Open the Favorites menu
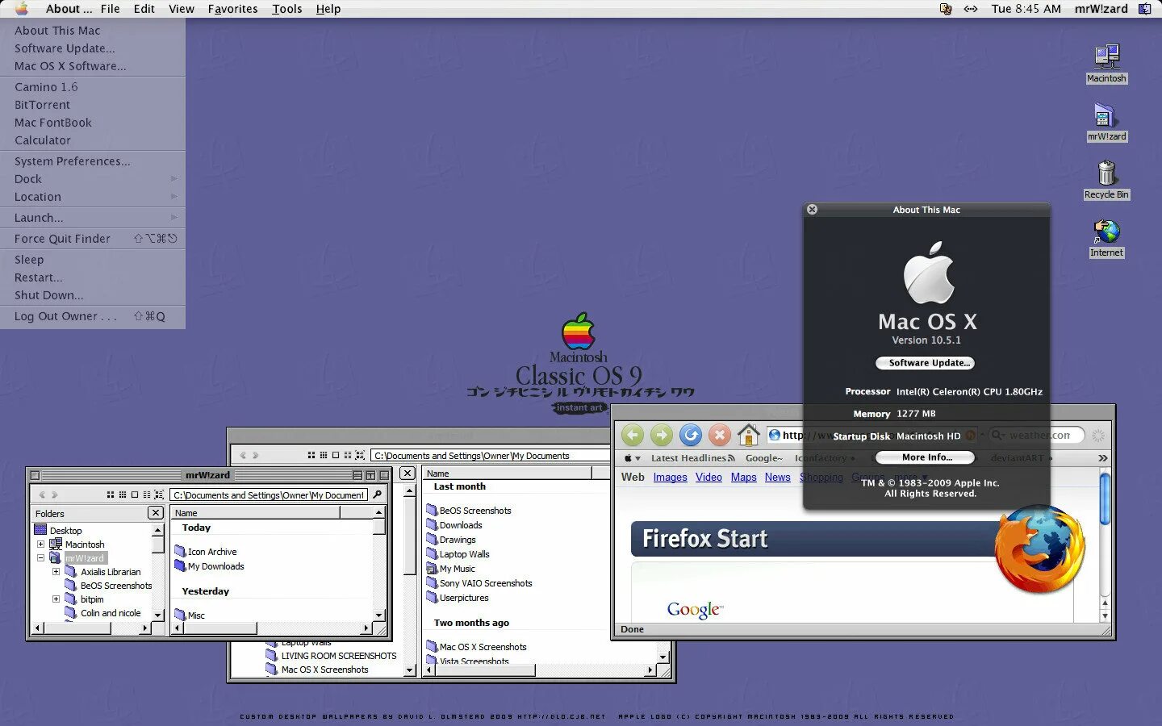This screenshot has width=1162, height=726. point(232,9)
